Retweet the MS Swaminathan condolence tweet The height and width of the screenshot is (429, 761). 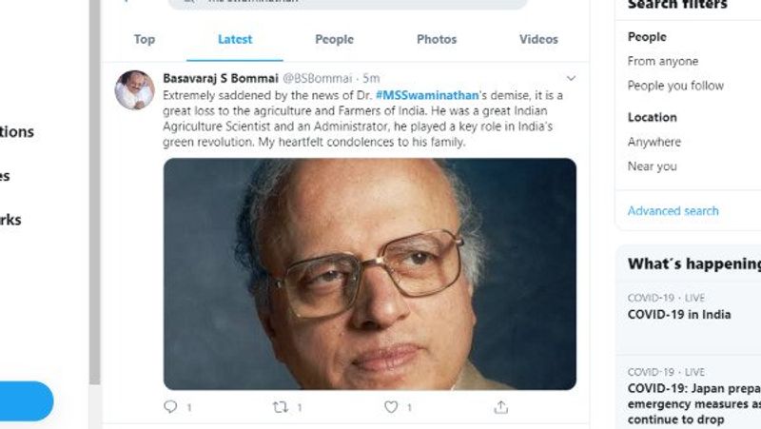click(x=281, y=407)
